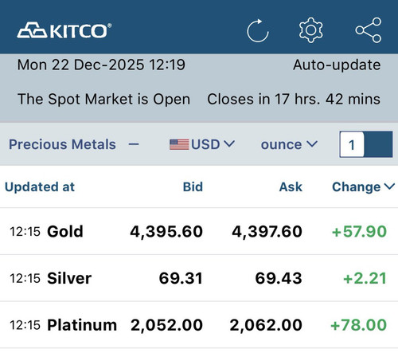Screen dimensions: 398x353
Task: Sort by the Ask column header
Action: click(x=291, y=186)
